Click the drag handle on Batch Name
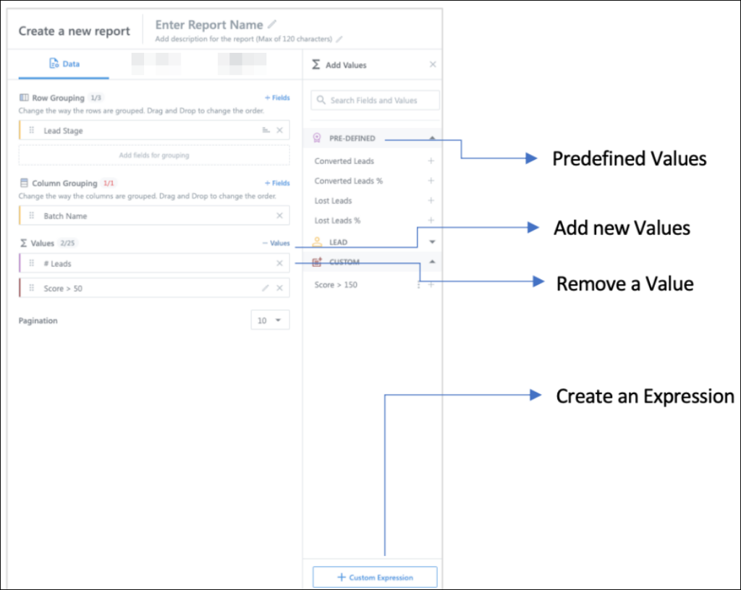This screenshot has height=590, width=741. 31,215
